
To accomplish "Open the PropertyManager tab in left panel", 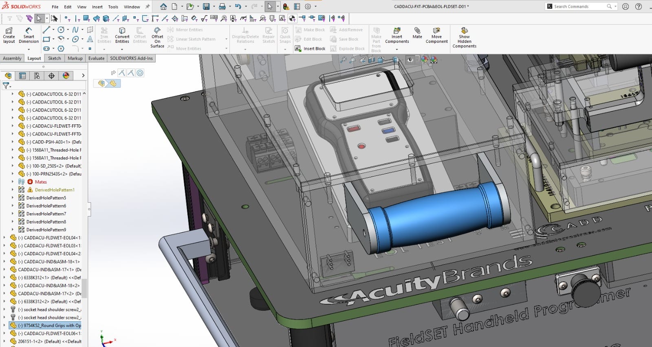I will [22, 76].
